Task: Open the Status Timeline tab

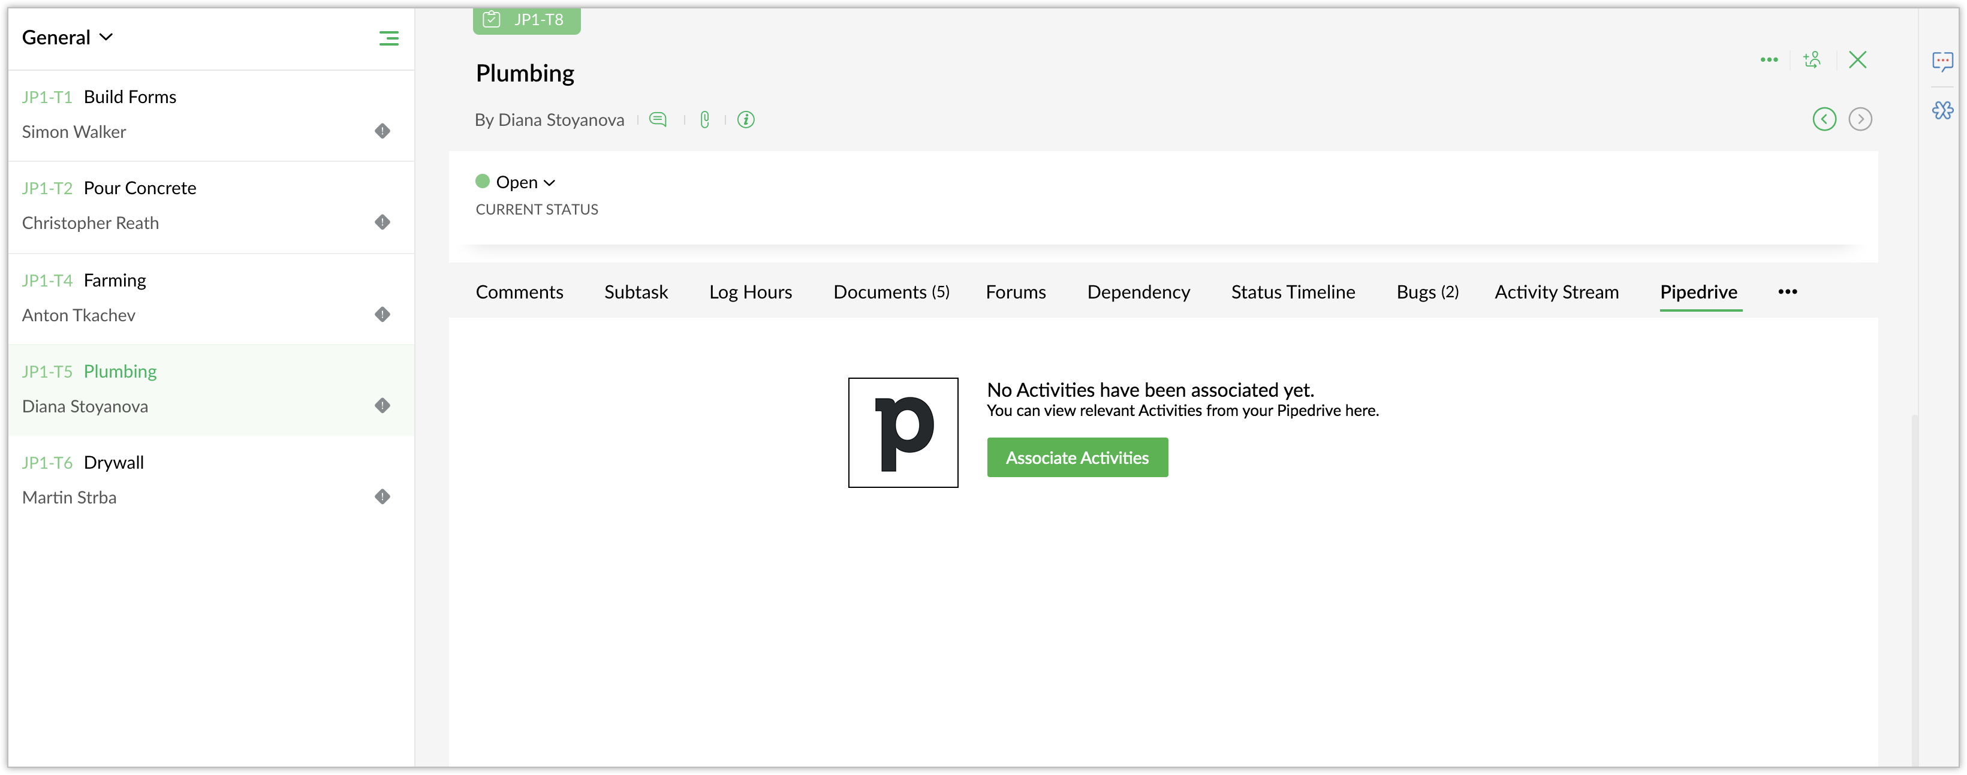Action: point(1293,292)
